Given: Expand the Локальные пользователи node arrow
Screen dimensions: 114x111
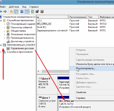Looking at the screenshot, I should tap(5, 34).
